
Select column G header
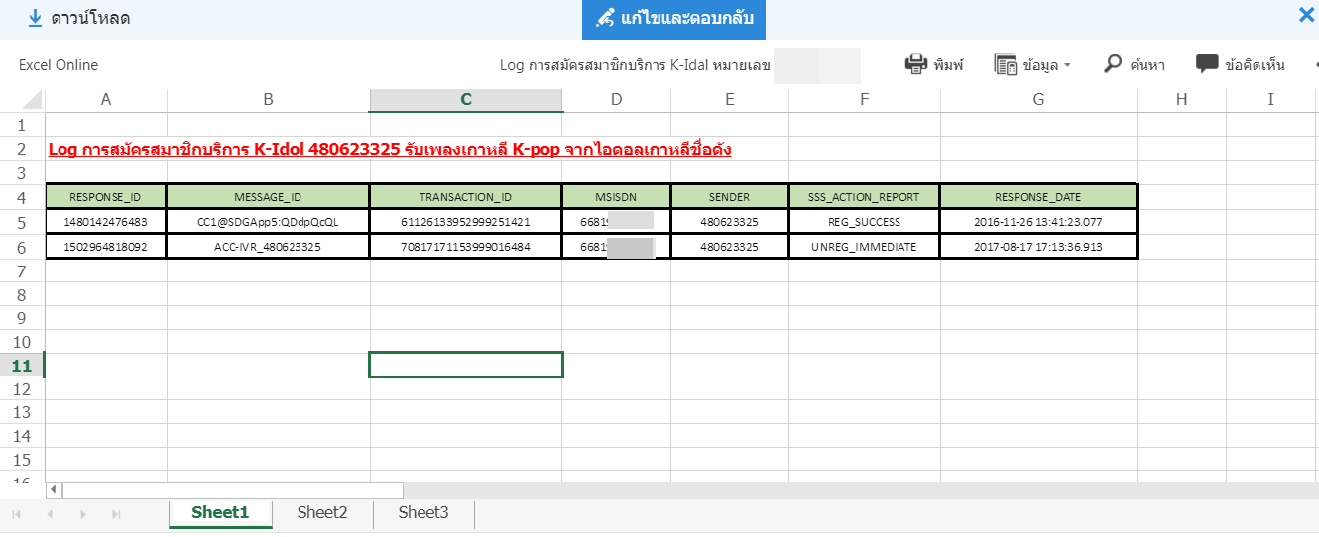tap(1038, 100)
